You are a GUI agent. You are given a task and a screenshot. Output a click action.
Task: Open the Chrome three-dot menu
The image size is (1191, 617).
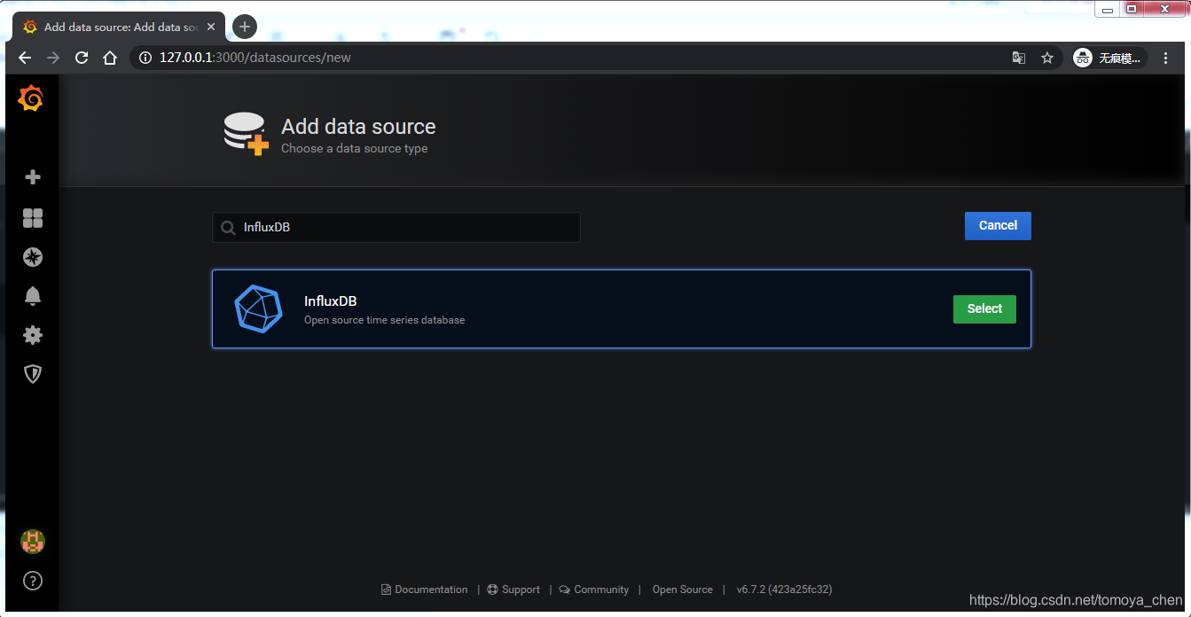(x=1166, y=58)
